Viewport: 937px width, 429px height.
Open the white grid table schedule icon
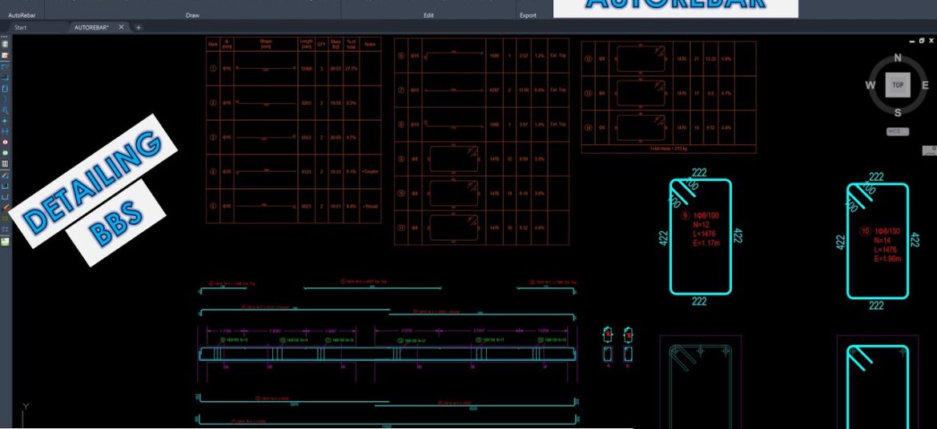(6, 163)
